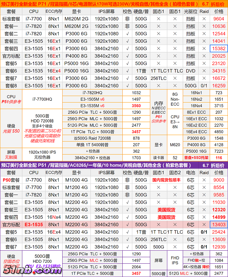Select the price 14041
This screenshot has height=277, width=228.
(x=219, y=41)
